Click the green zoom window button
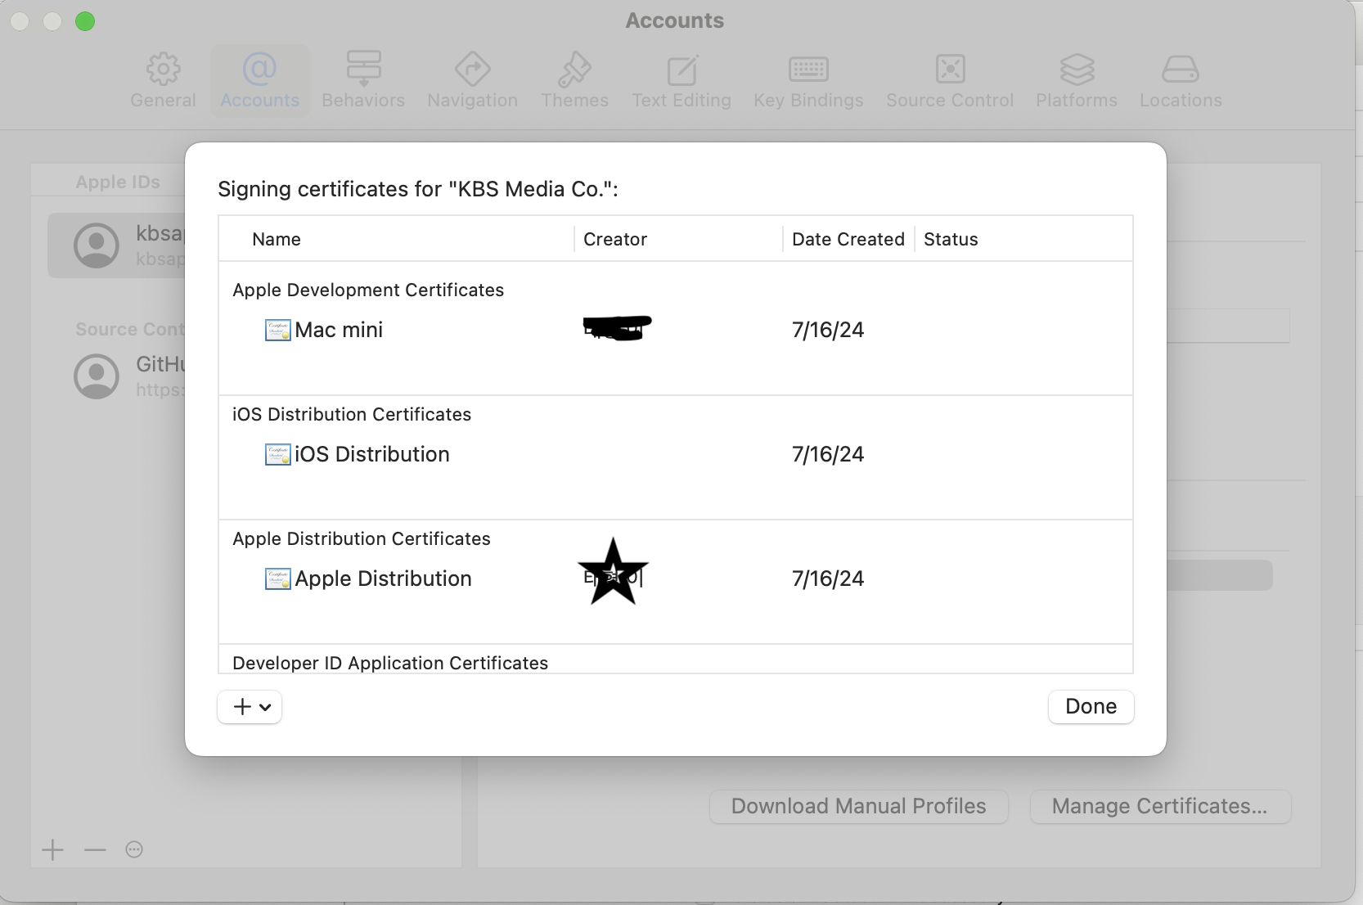This screenshot has width=1363, height=905. coord(85,21)
